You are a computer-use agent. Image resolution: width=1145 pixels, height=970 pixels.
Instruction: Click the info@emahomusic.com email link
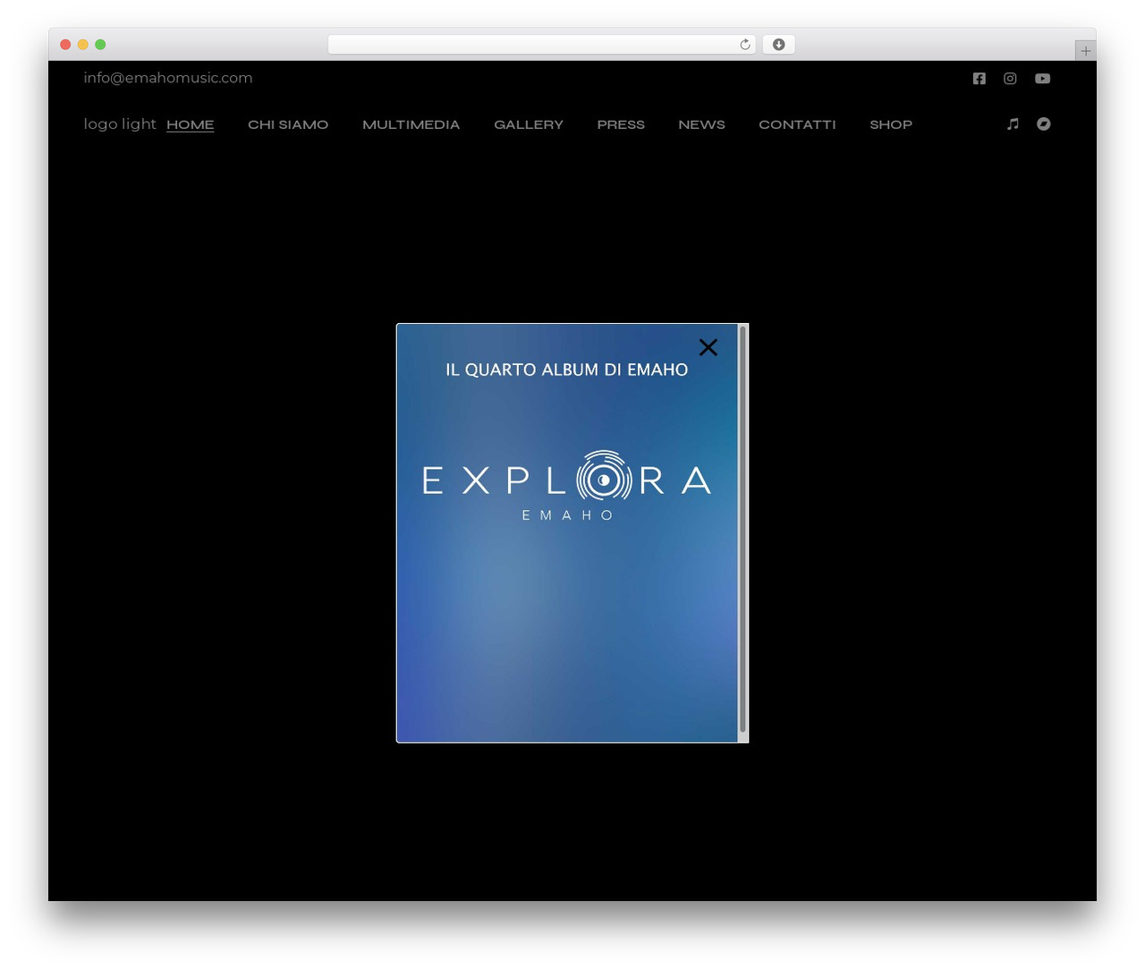point(168,78)
